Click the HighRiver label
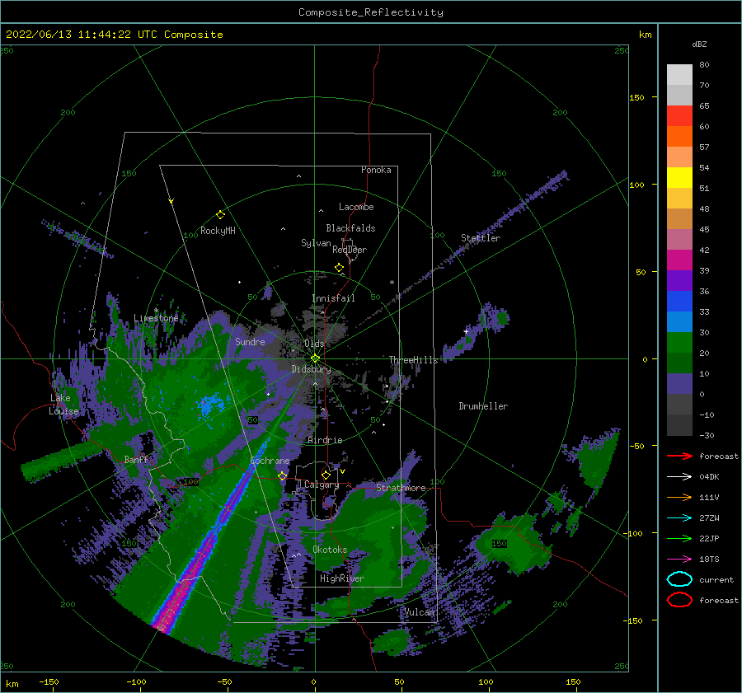The image size is (742, 693). coord(342,578)
